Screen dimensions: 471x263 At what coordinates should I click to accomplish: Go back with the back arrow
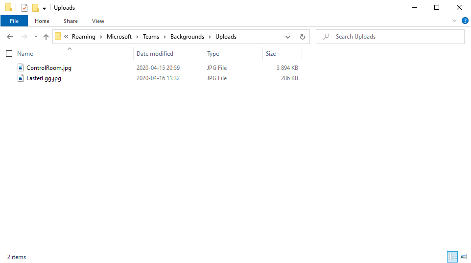pyautogui.click(x=10, y=37)
